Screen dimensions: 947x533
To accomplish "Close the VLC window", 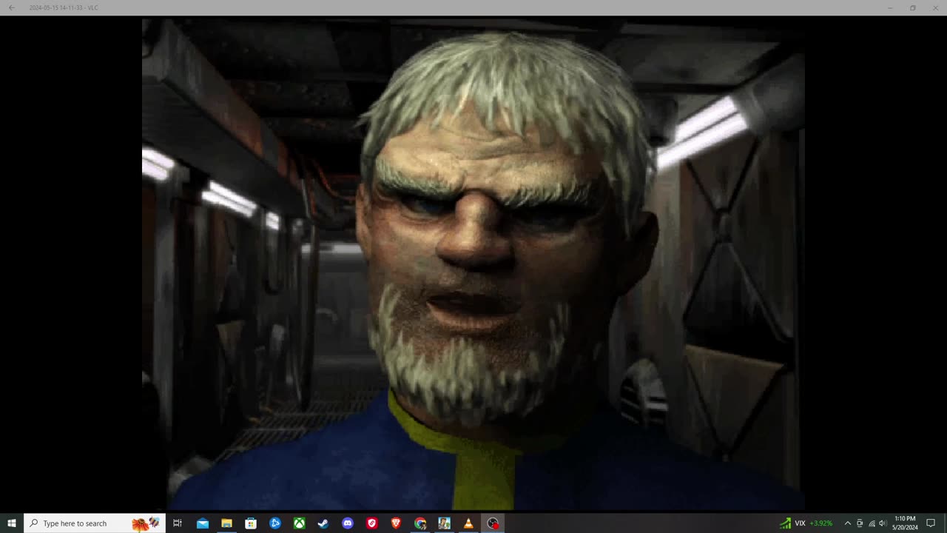I will point(935,7).
